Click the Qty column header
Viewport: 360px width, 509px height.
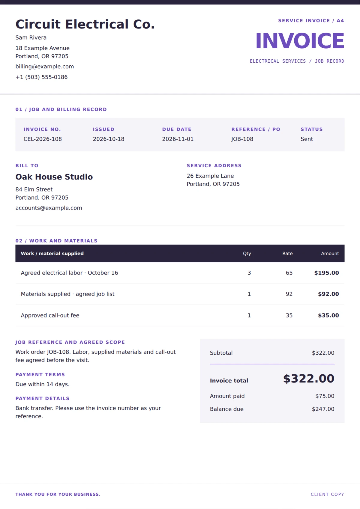pos(247,254)
